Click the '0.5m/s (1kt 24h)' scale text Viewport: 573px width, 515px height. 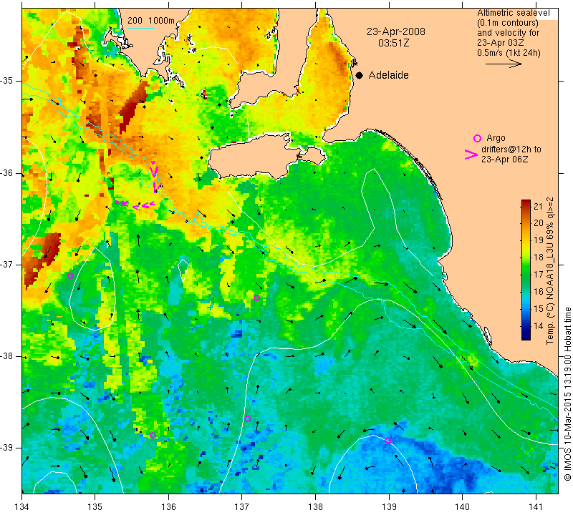click(x=509, y=52)
